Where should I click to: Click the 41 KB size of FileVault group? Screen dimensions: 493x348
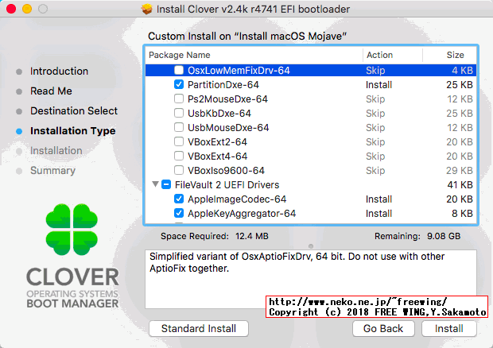tap(460, 184)
